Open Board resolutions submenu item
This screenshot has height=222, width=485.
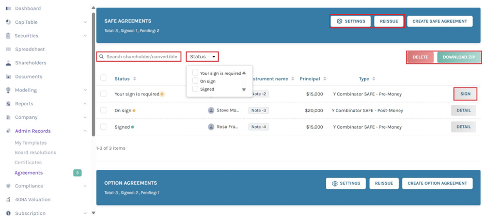tap(35, 152)
